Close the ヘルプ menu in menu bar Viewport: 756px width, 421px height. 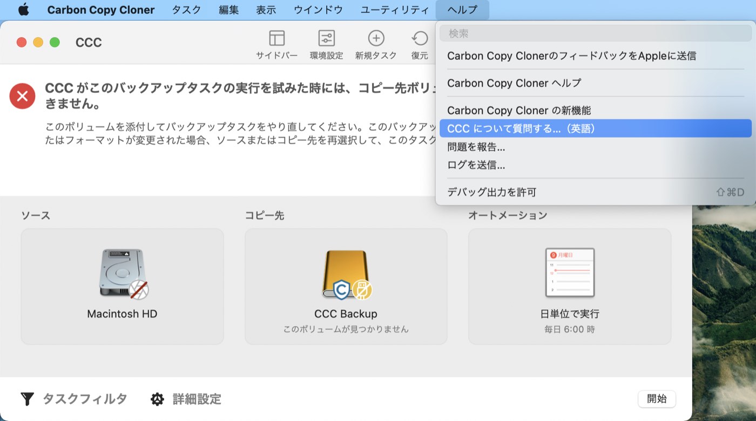point(463,10)
